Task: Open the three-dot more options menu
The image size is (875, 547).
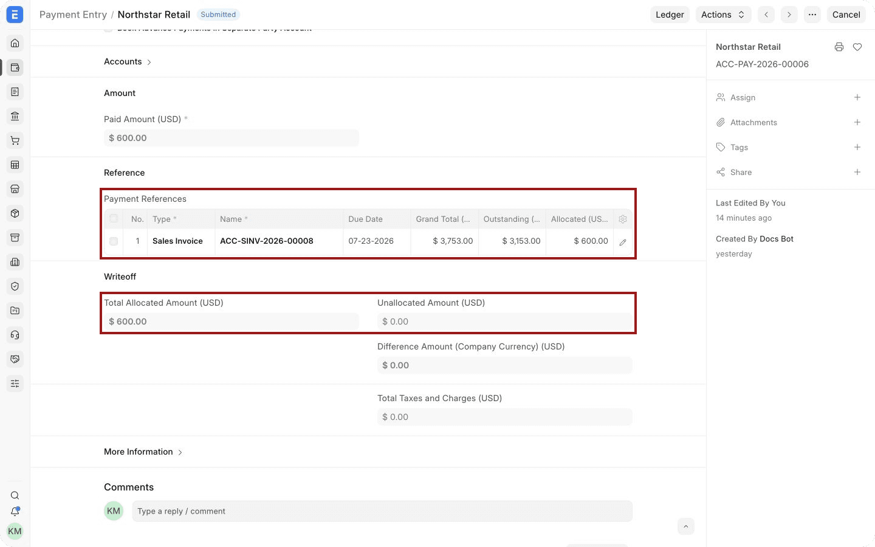Action: click(x=812, y=15)
